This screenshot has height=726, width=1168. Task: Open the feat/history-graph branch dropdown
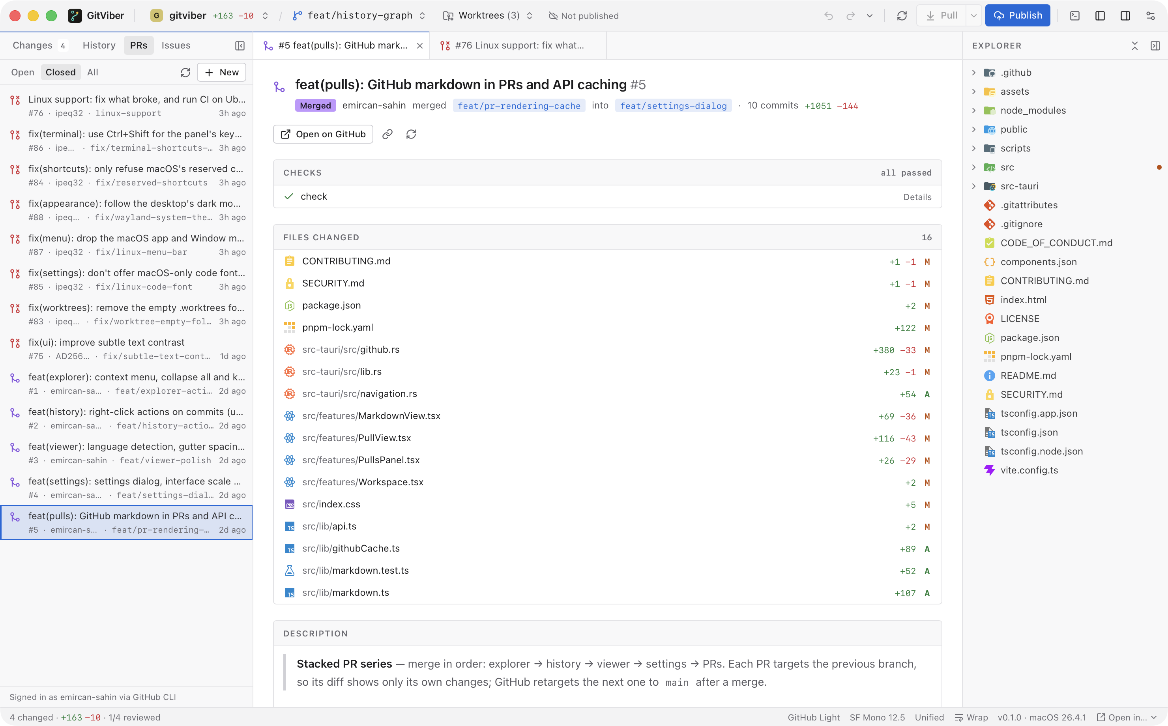click(359, 16)
